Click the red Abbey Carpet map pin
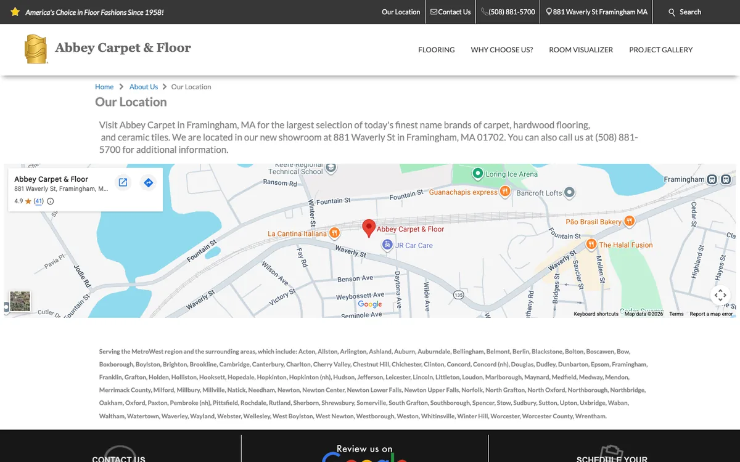Viewport: 740px width, 462px height. click(369, 228)
